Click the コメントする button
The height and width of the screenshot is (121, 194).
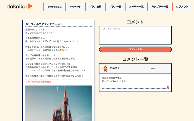point(135,49)
